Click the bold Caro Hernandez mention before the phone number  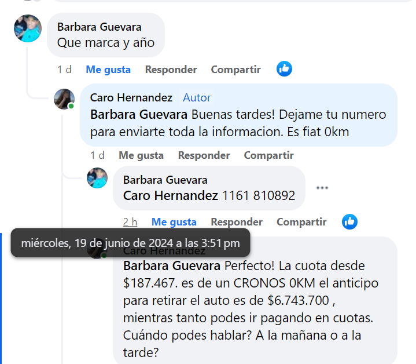click(x=171, y=196)
